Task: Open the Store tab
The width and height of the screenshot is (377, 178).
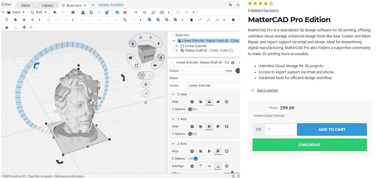Action: (26, 5)
